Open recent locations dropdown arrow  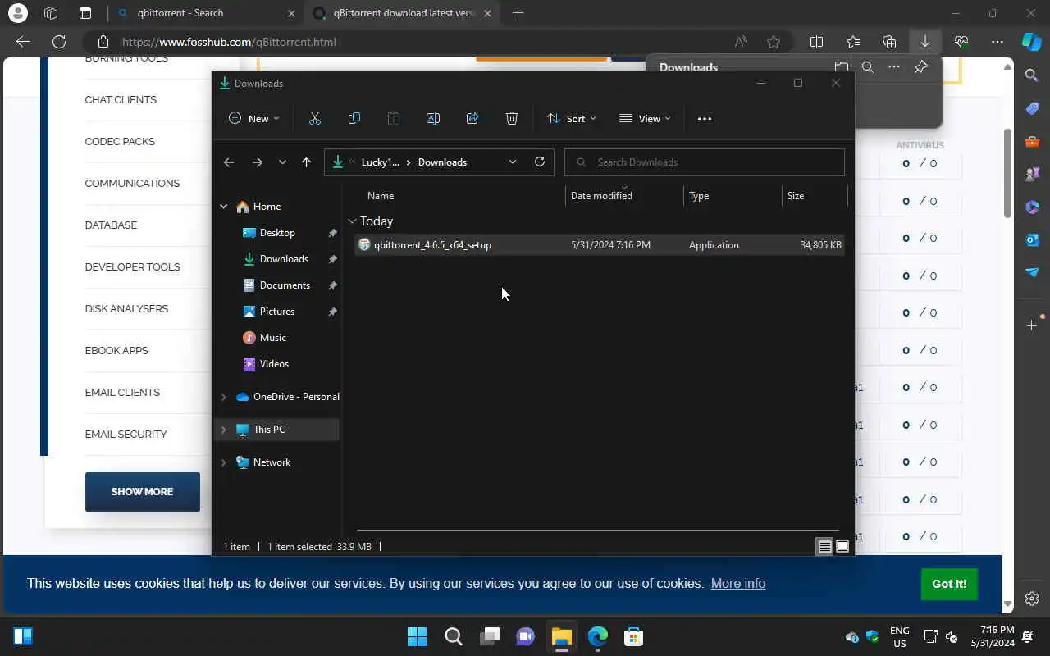tap(282, 162)
